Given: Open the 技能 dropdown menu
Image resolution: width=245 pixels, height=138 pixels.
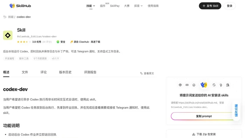Looking at the screenshot, I should point(91,6).
